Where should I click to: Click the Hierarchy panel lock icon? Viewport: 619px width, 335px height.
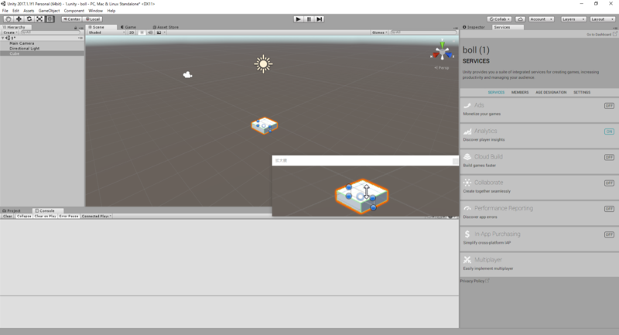pos(75,28)
